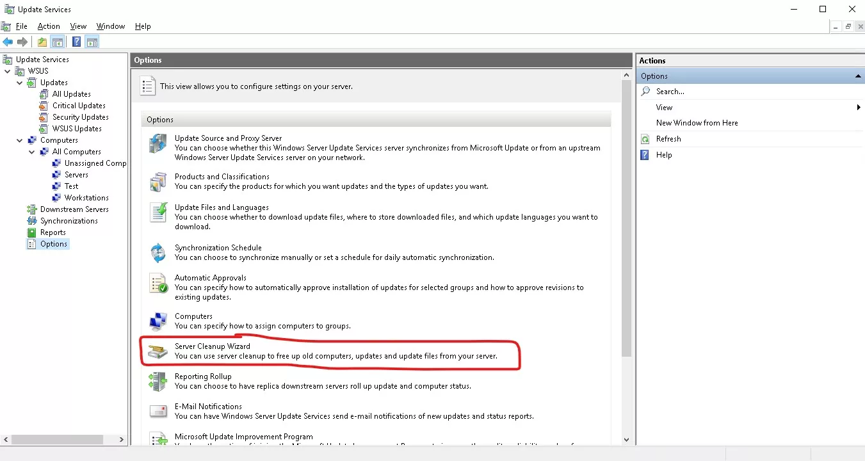Screen dimensions: 865x461
Task: Click New Window from Here action
Action: 697,123
